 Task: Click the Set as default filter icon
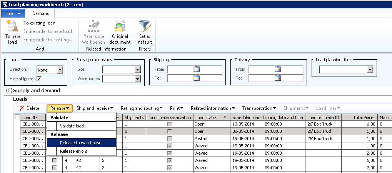[x=145, y=27]
